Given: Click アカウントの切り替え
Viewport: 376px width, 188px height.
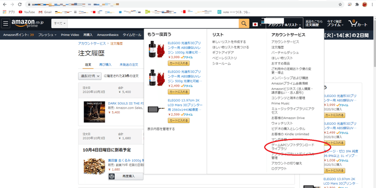Looking at the screenshot, I should [287, 163].
